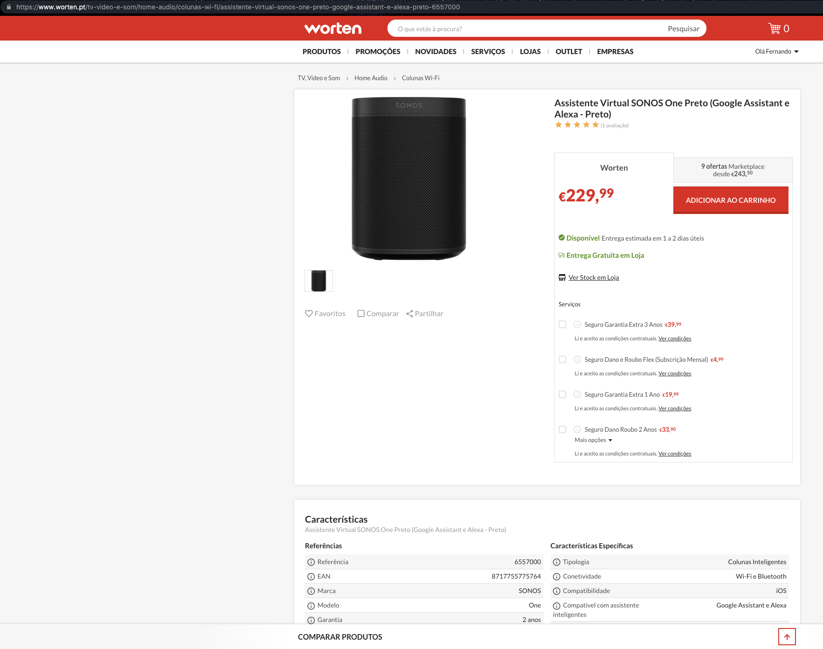This screenshot has width=823, height=649.
Task: Click info icon for Seguro Dano Roubo 2 Anos
Action: click(577, 429)
